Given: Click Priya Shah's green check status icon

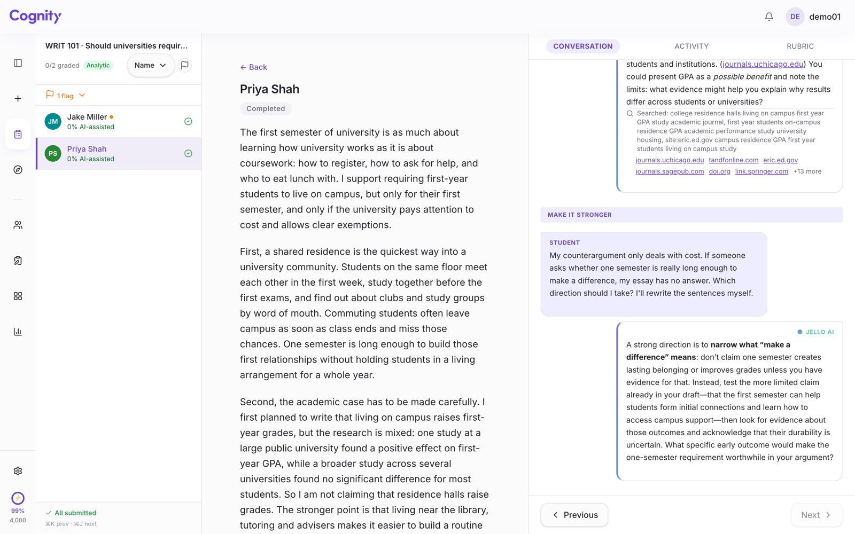Looking at the screenshot, I should 188,153.
